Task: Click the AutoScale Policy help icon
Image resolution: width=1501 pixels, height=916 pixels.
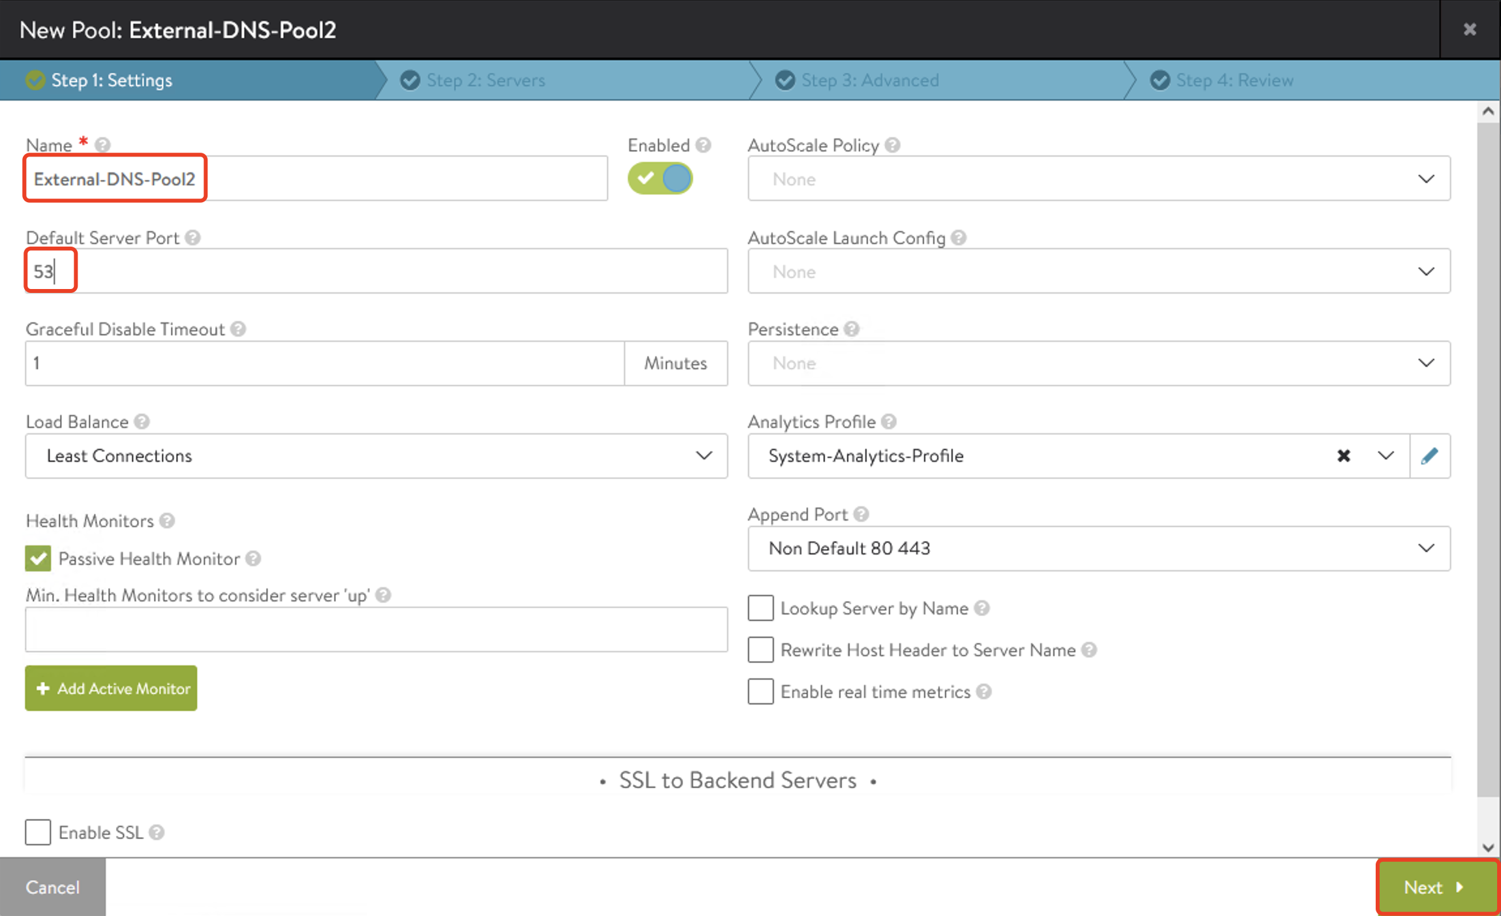Action: (x=892, y=145)
